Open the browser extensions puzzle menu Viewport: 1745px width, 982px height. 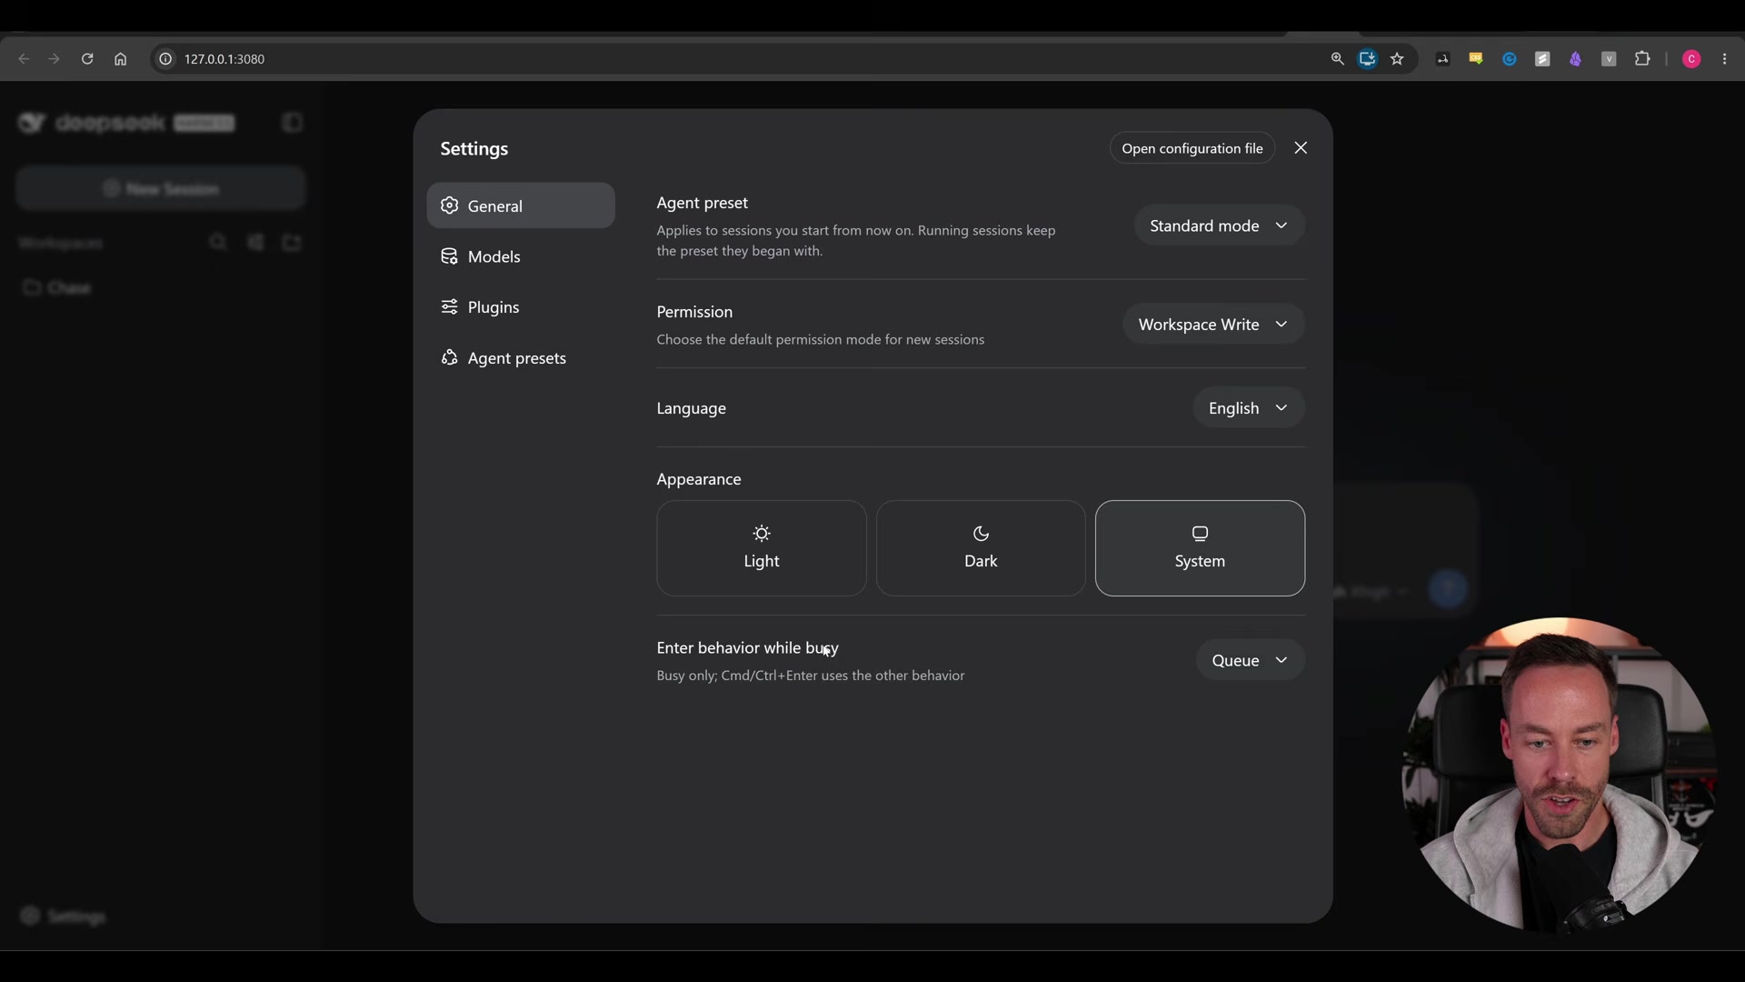click(1641, 59)
